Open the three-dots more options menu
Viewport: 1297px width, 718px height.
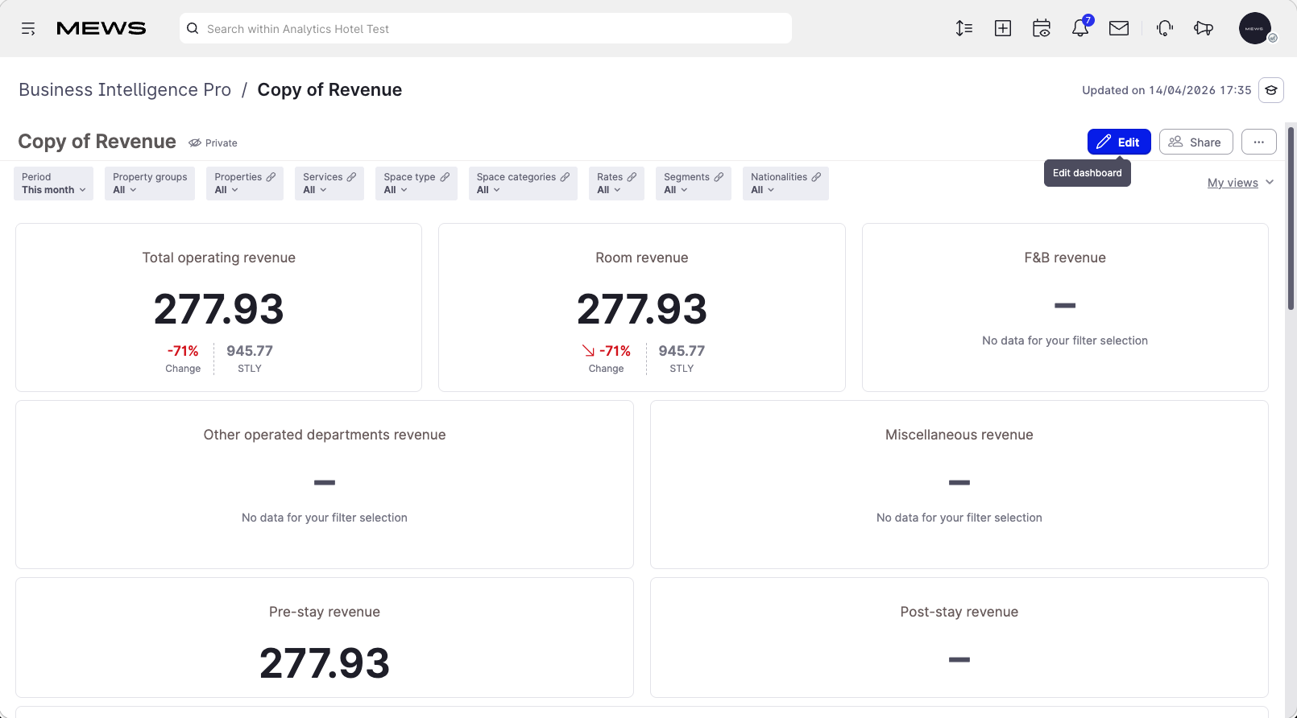point(1259,142)
